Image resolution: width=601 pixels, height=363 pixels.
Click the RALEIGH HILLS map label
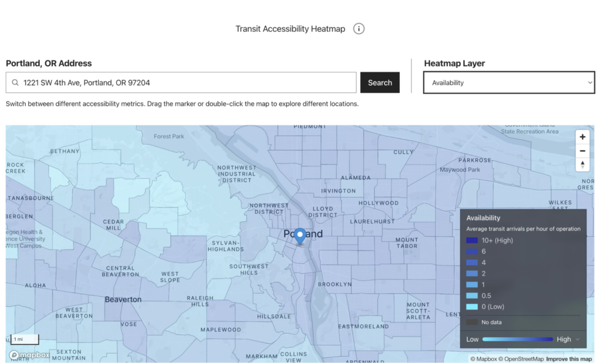coord(200,301)
